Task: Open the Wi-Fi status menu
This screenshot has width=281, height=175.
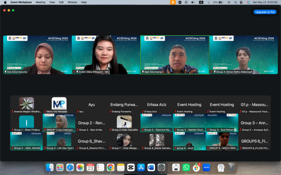Action: (x=229, y=2)
